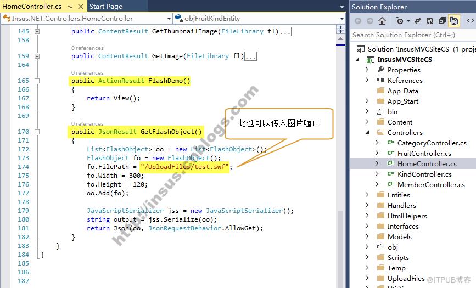Select the HtmlHelpers folder
The width and height of the screenshot is (476, 288).
pos(407,216)
